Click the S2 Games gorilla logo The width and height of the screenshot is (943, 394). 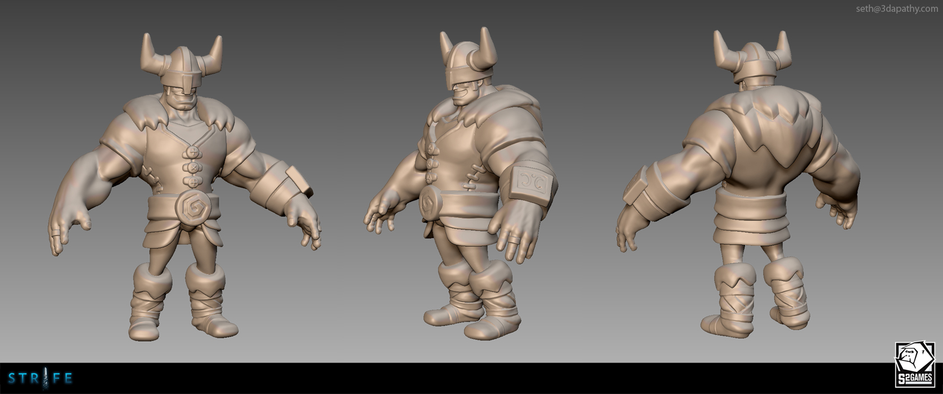point(914,358)
